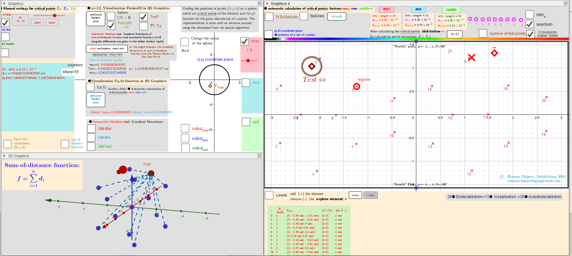572x256 pixels.
Task: Click the brown Test point in 3D Graphics
Action: tap(151, 173)
